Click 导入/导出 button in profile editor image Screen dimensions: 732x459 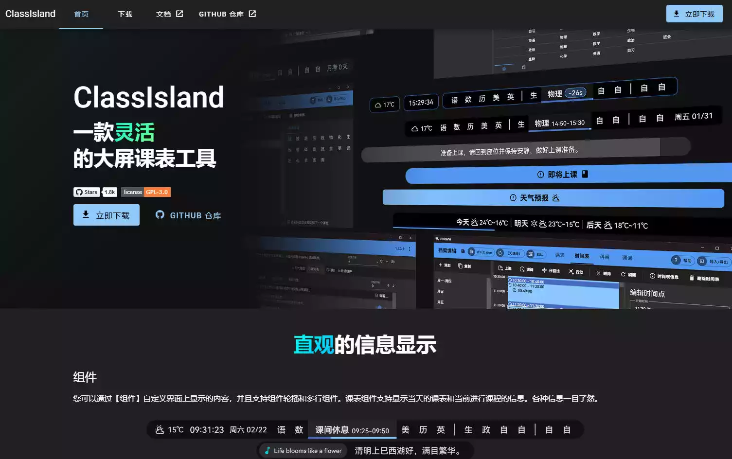click(714, 262)
